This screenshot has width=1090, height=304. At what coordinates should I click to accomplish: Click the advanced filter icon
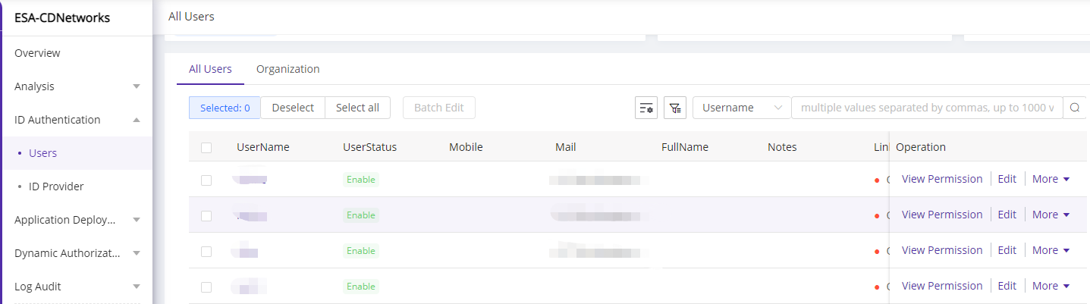675,108
